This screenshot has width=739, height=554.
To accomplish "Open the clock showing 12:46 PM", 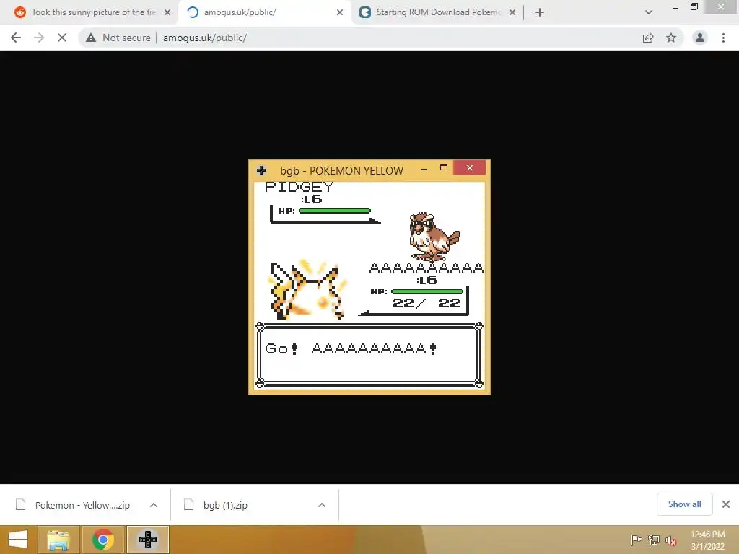I will 707,540.
